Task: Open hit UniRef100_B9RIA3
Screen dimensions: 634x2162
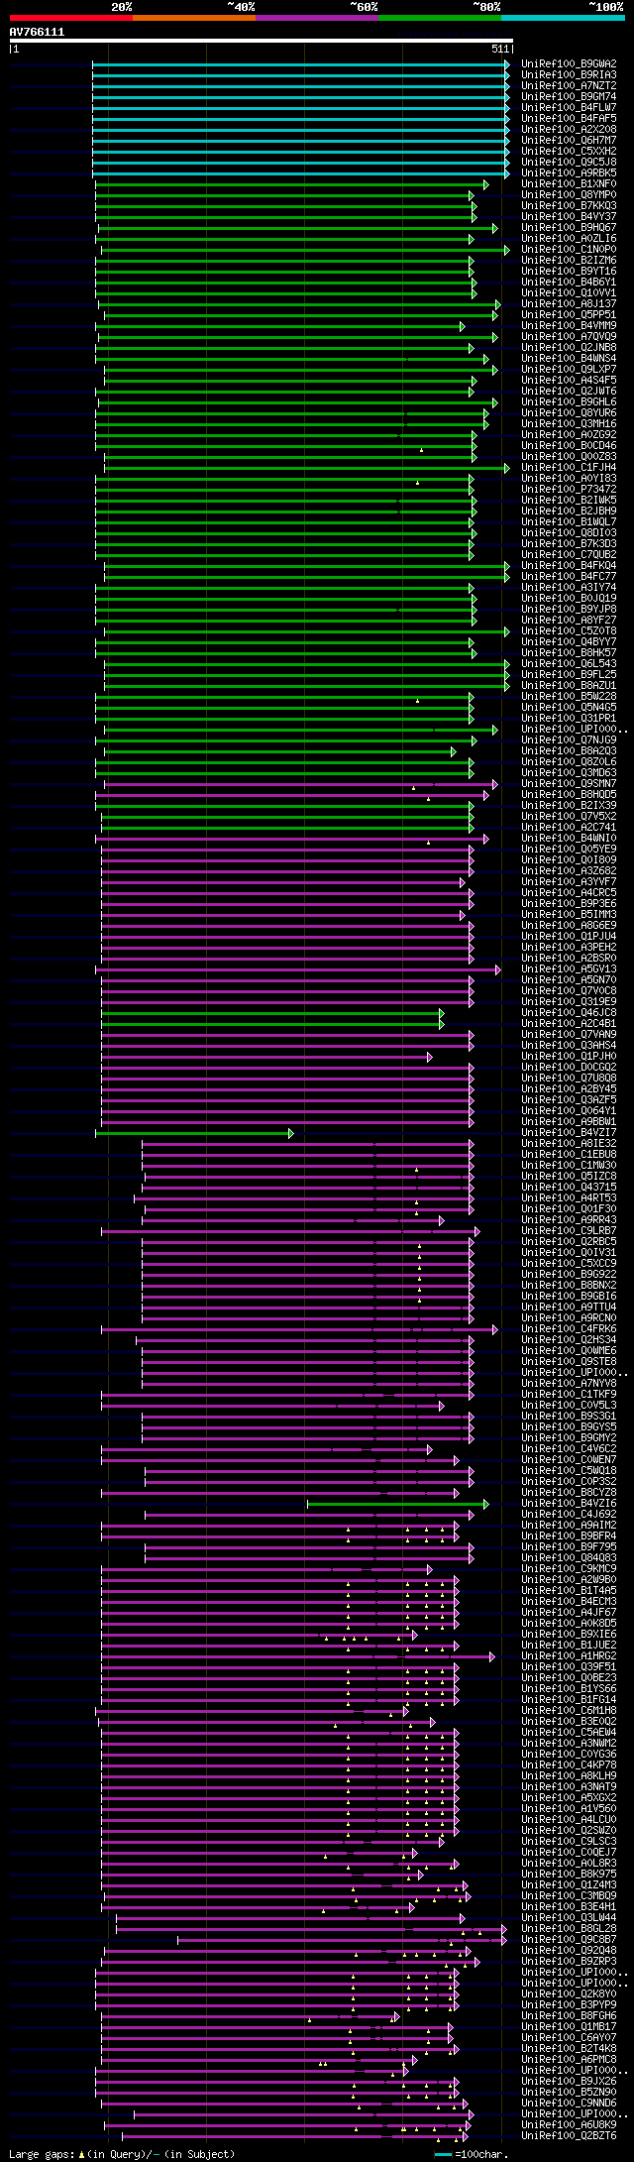Action: click(x=569, y=74)
